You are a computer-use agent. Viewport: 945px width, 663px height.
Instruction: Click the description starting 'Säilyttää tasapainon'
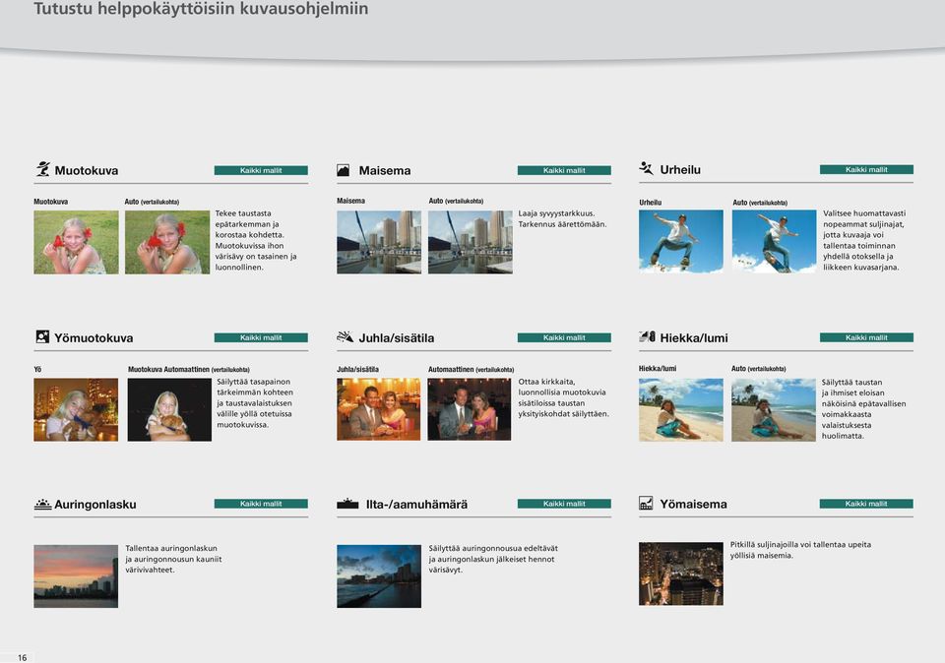(x=254, y=403)
